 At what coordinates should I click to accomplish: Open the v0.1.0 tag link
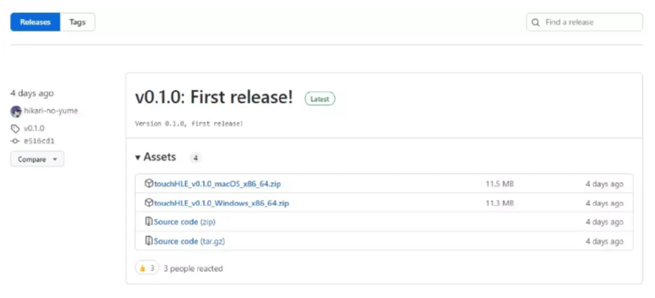pyautogui.click(x=34, y=128)
